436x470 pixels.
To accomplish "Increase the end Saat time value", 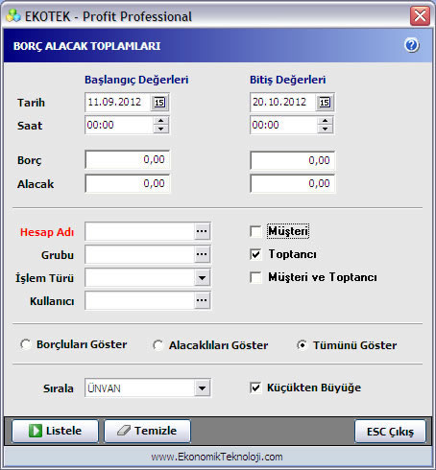I will coord(326,121).
